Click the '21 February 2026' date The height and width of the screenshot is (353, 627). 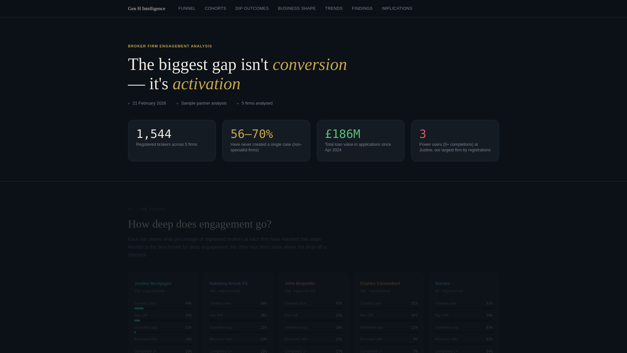[x=149, y=103]
